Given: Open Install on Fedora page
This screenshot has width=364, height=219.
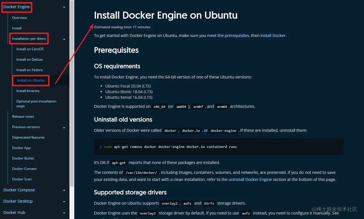Looking at the screenshot, I should point(30,70).
